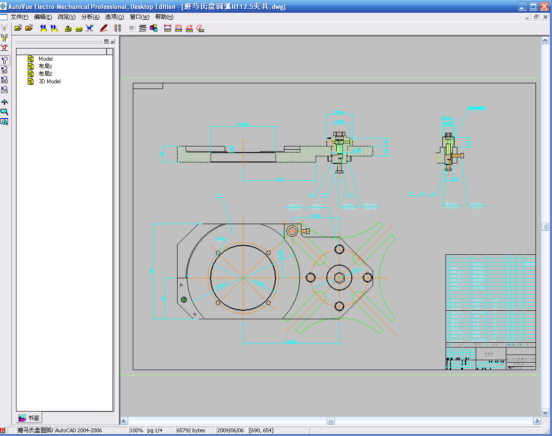Toggle Rotate 0 orientation on sidebar
This screenshot has height=436, width=552.
coord(5,60)
